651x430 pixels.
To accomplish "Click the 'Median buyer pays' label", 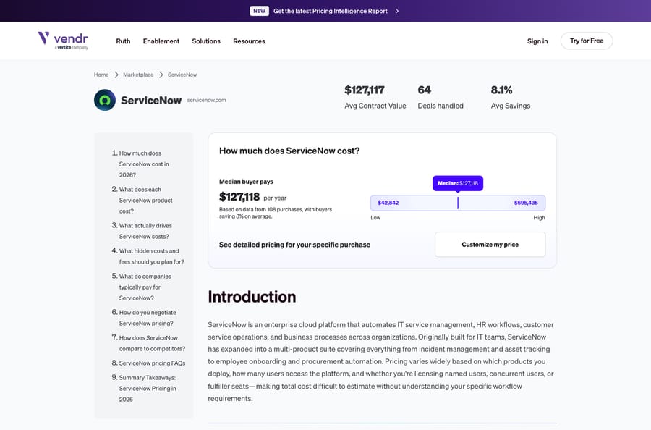I will [x=246, y=182].
